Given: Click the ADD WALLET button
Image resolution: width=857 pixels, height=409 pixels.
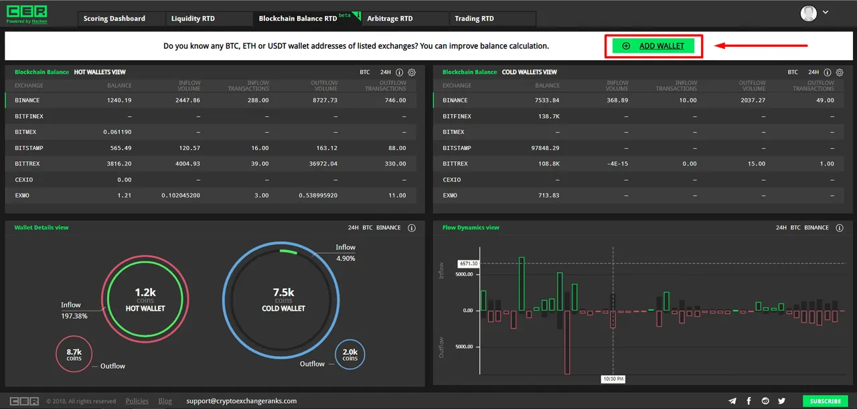Looking at the screenshot, I should click(653, 46).
